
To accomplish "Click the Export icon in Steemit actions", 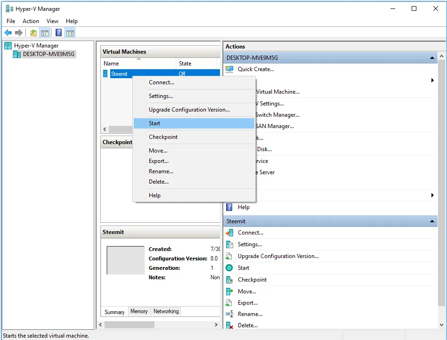I will (x=229, y=303).
